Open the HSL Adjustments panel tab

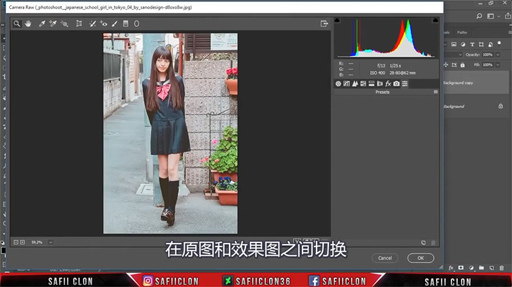(x=363, y=84)
